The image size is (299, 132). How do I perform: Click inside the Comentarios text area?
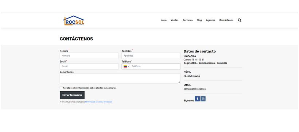click(120, 79)
